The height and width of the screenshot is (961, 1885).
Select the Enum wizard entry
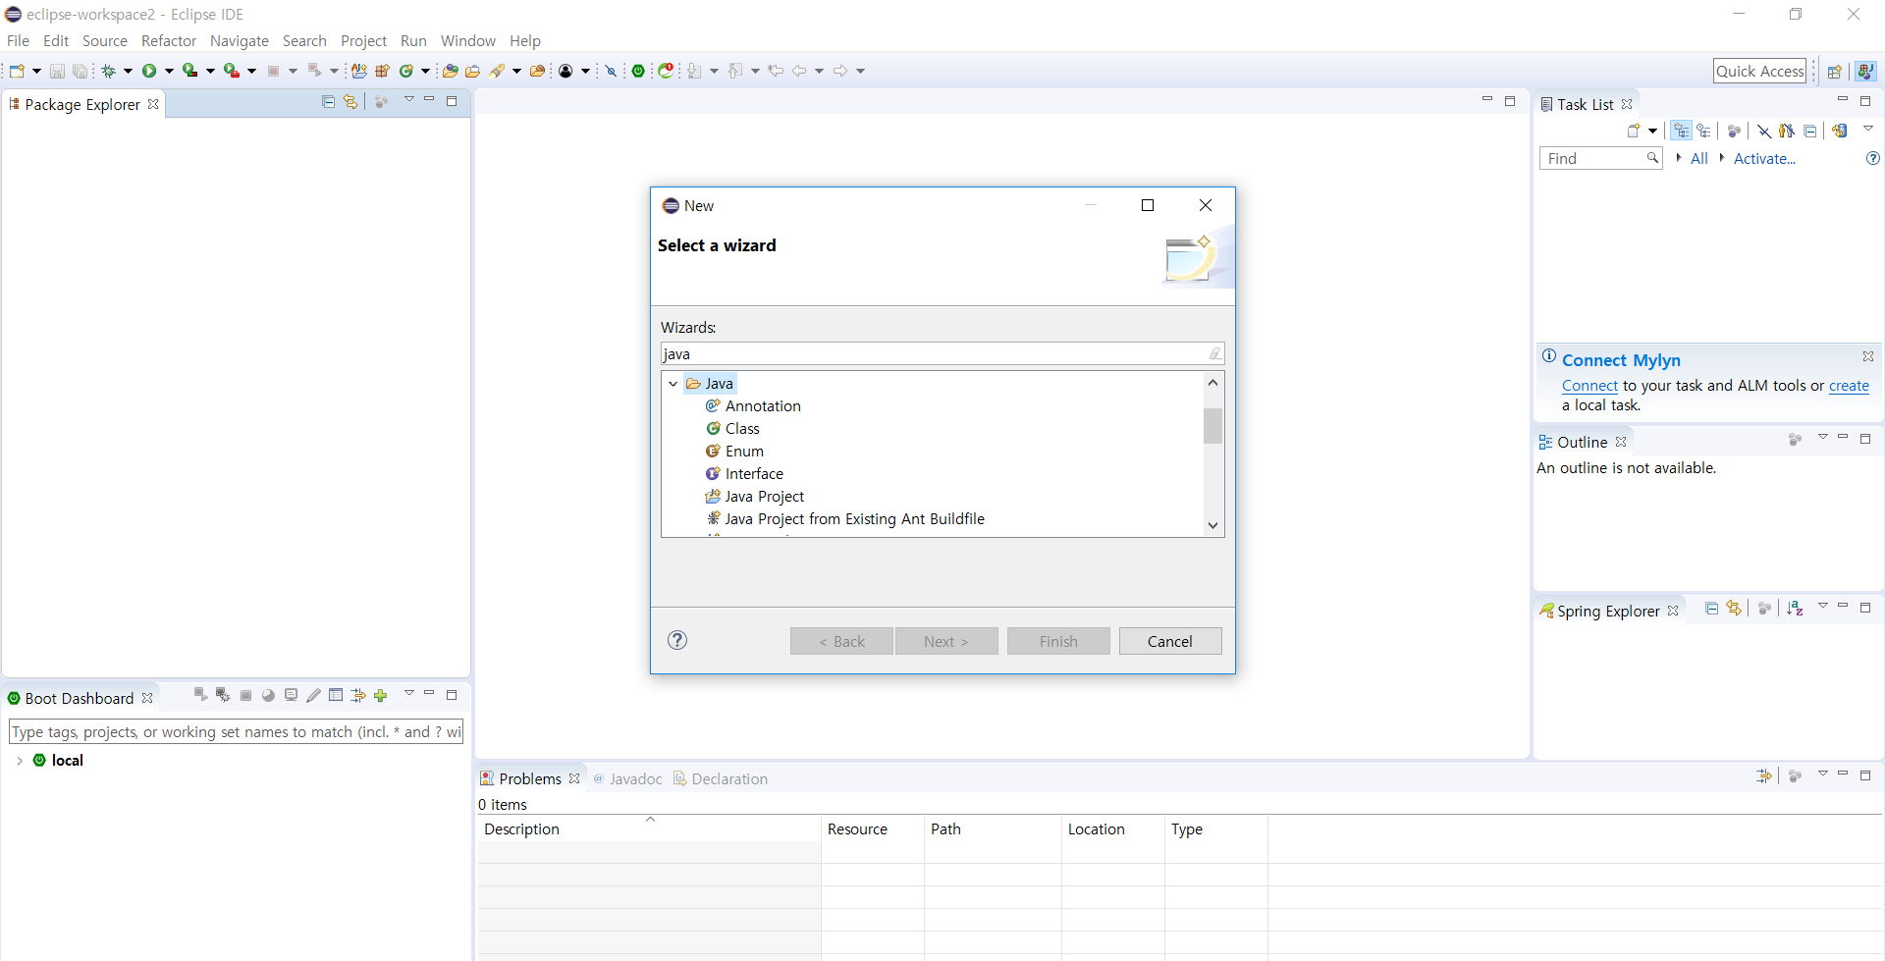pyautogui.click(x=743, y=452)
